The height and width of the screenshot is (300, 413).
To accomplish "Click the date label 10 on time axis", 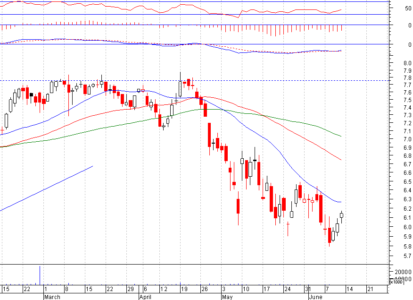I will pos(246,289).
